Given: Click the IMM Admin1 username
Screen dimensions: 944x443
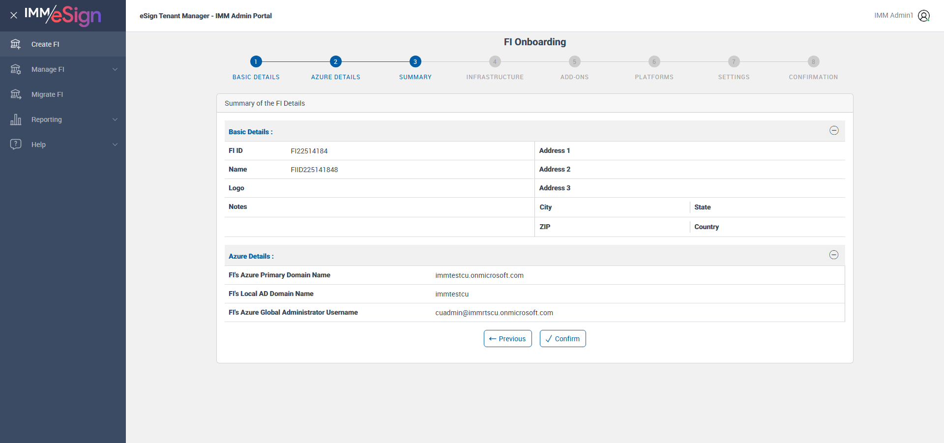Looking at the screenshot, I should coord(893,16).
